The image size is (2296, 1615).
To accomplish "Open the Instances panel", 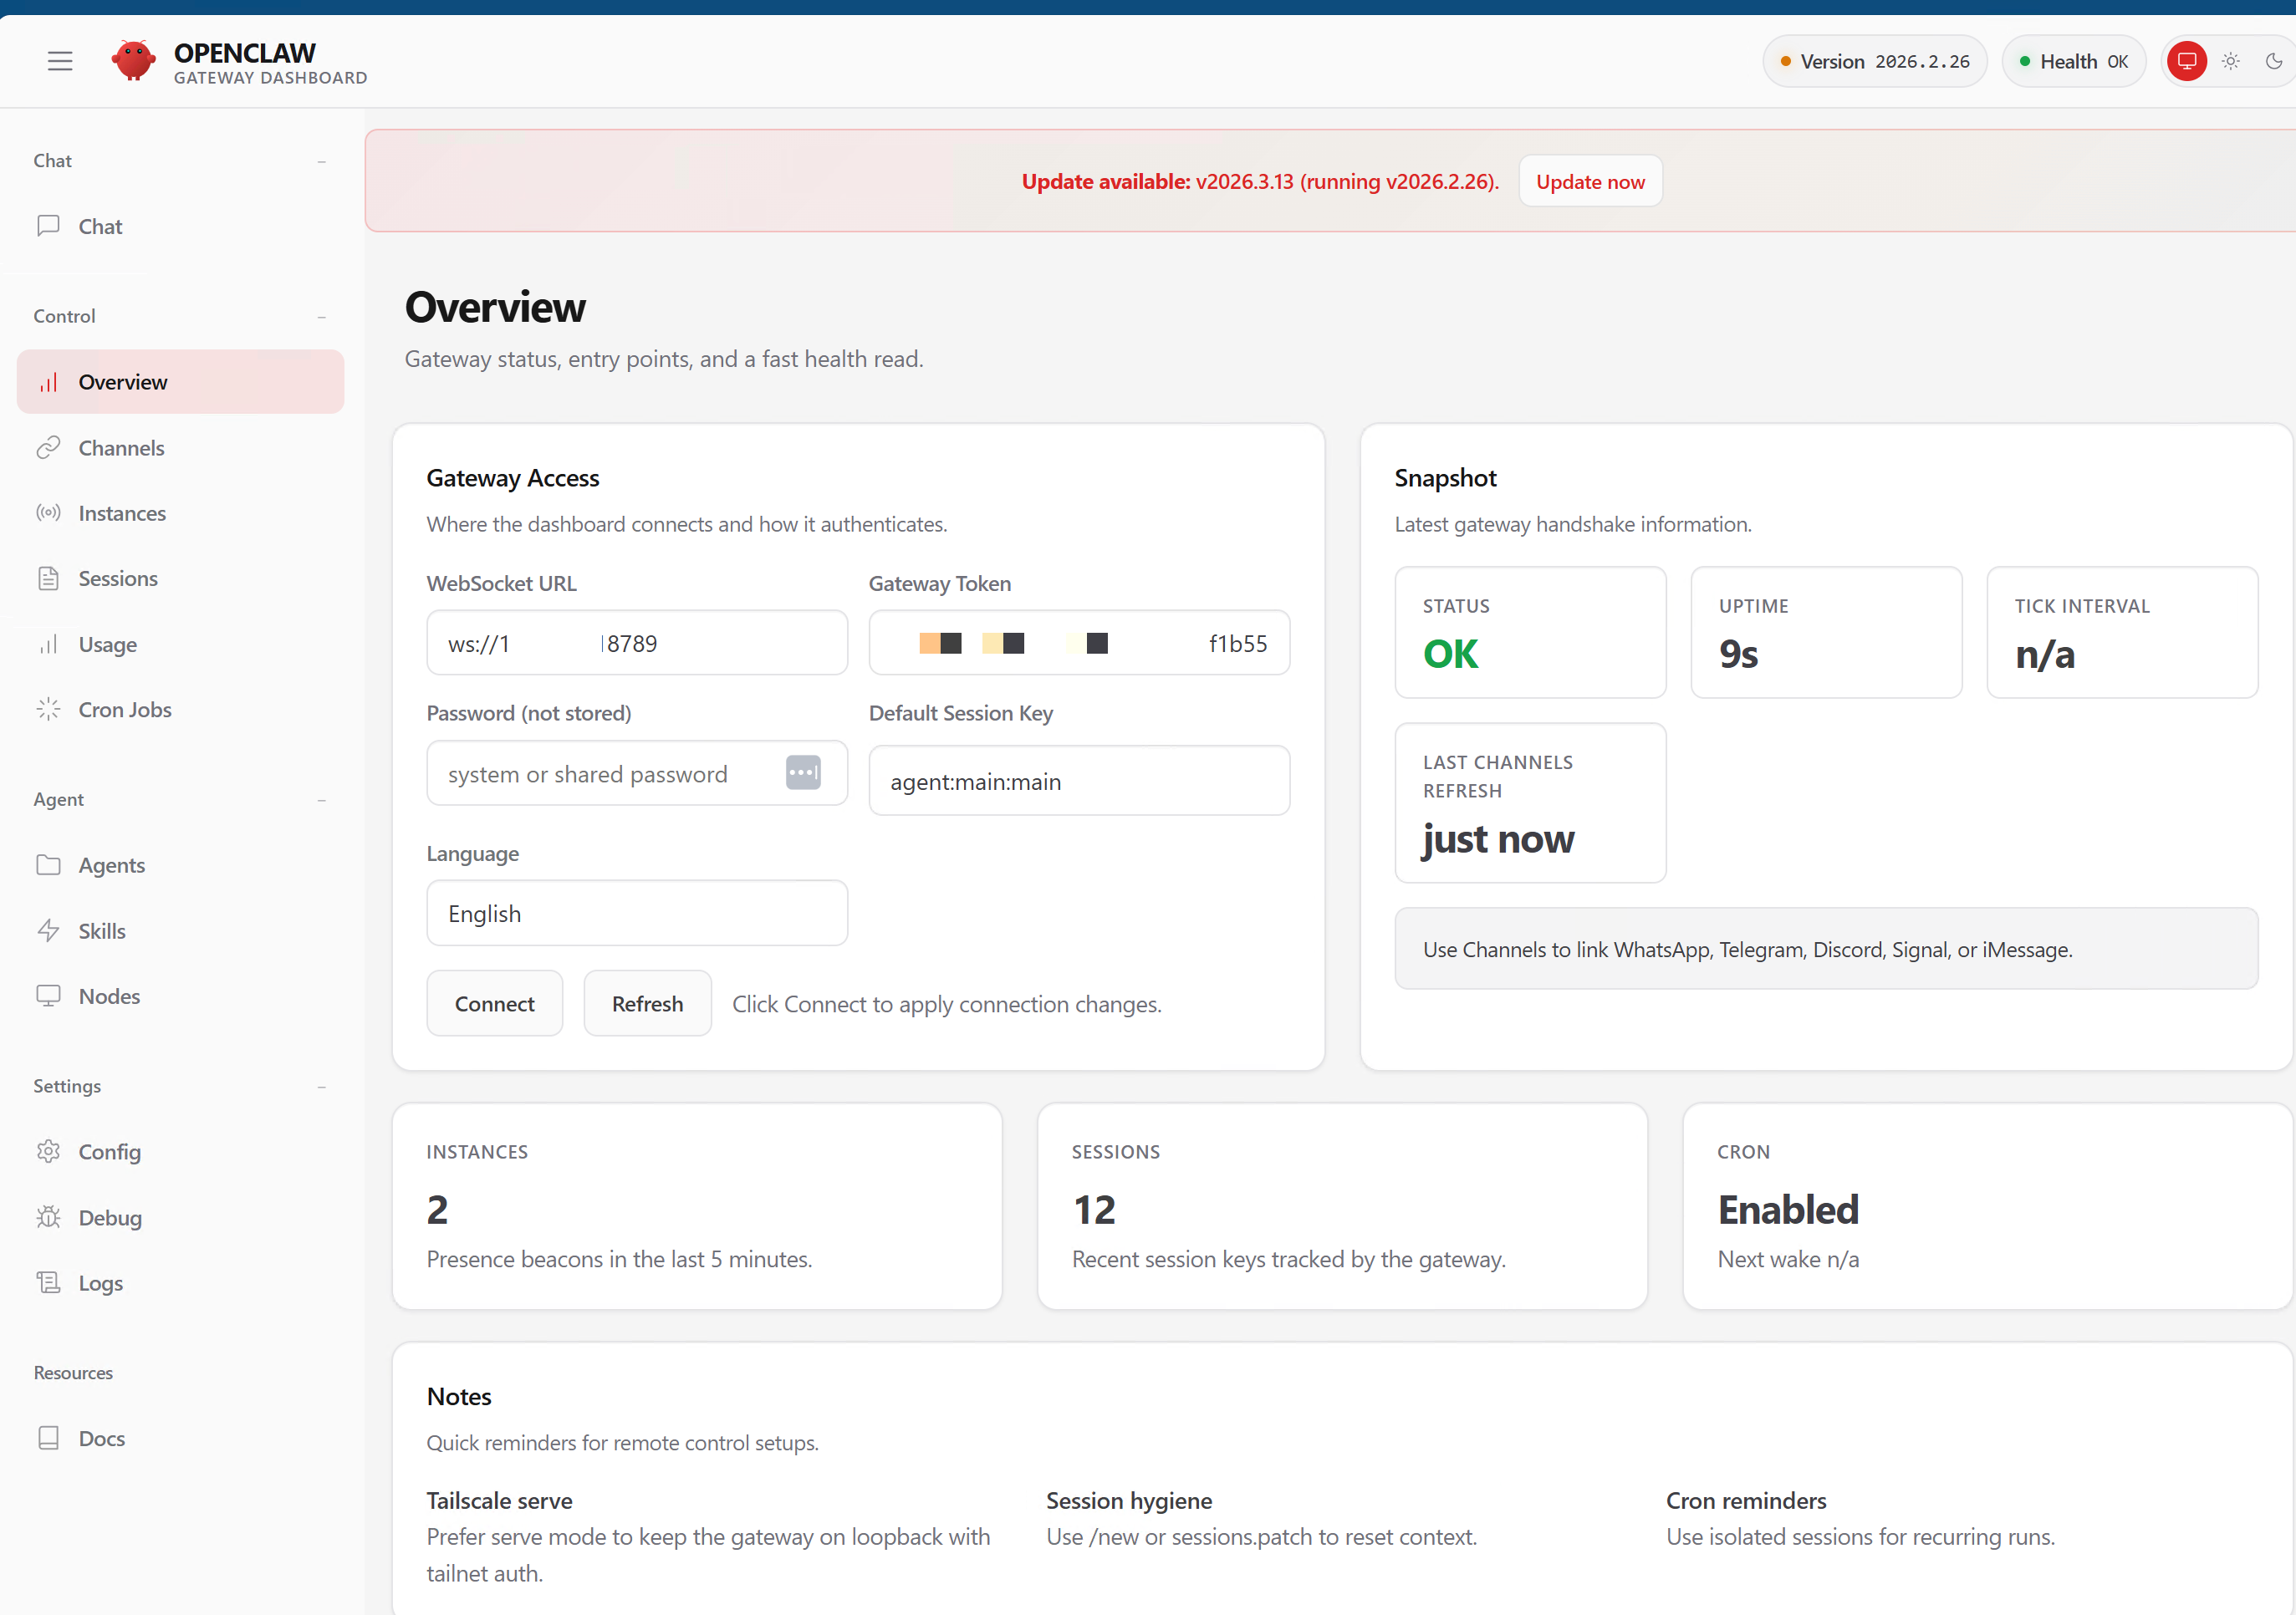I will click(122, 513).
